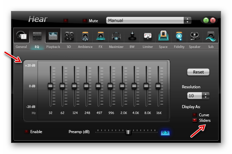The image size is (232, 154).
Task: Open the Space grid icon
Action: (163, 36)
